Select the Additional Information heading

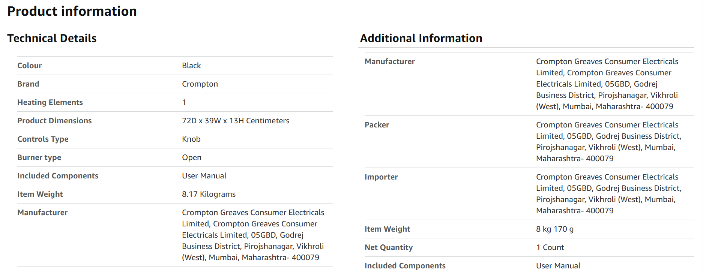(x=421, y=38)
